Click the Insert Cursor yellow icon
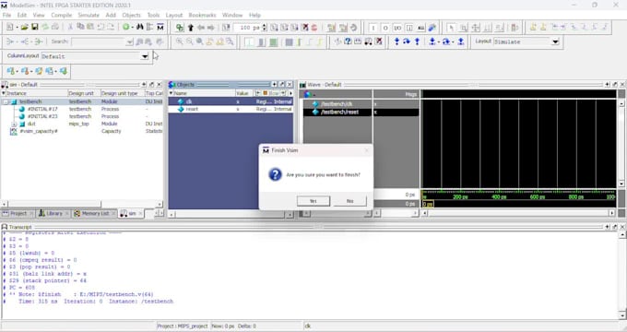This screenshot has width=627, height=332. coord(533,28)
